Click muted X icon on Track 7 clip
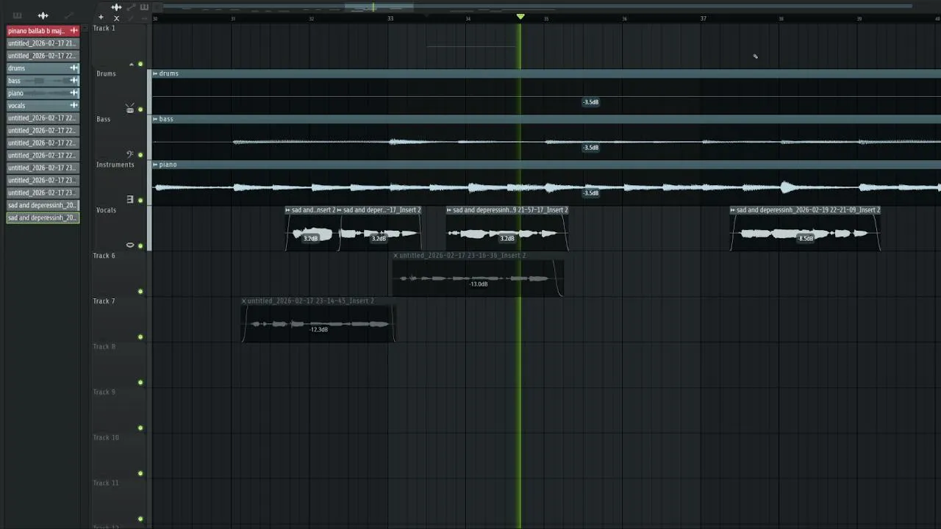 244,301
